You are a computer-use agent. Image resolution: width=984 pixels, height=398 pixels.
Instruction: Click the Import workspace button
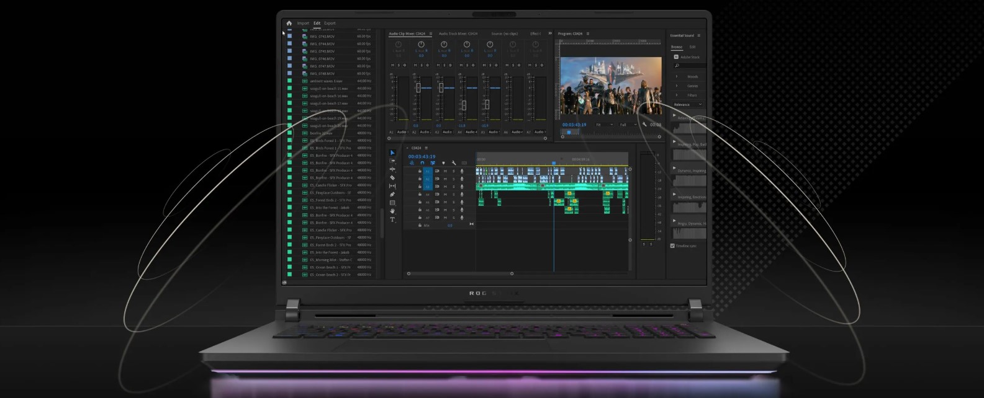303,23
